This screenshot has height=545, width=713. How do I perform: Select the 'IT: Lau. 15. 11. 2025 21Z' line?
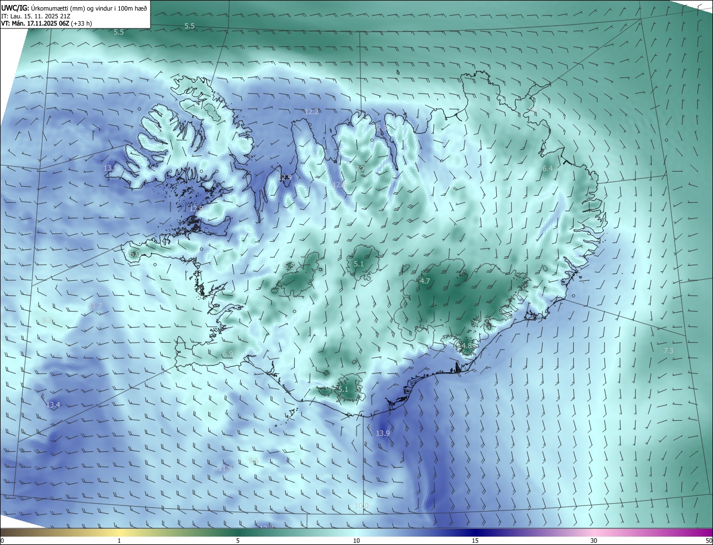pos(36,16)
